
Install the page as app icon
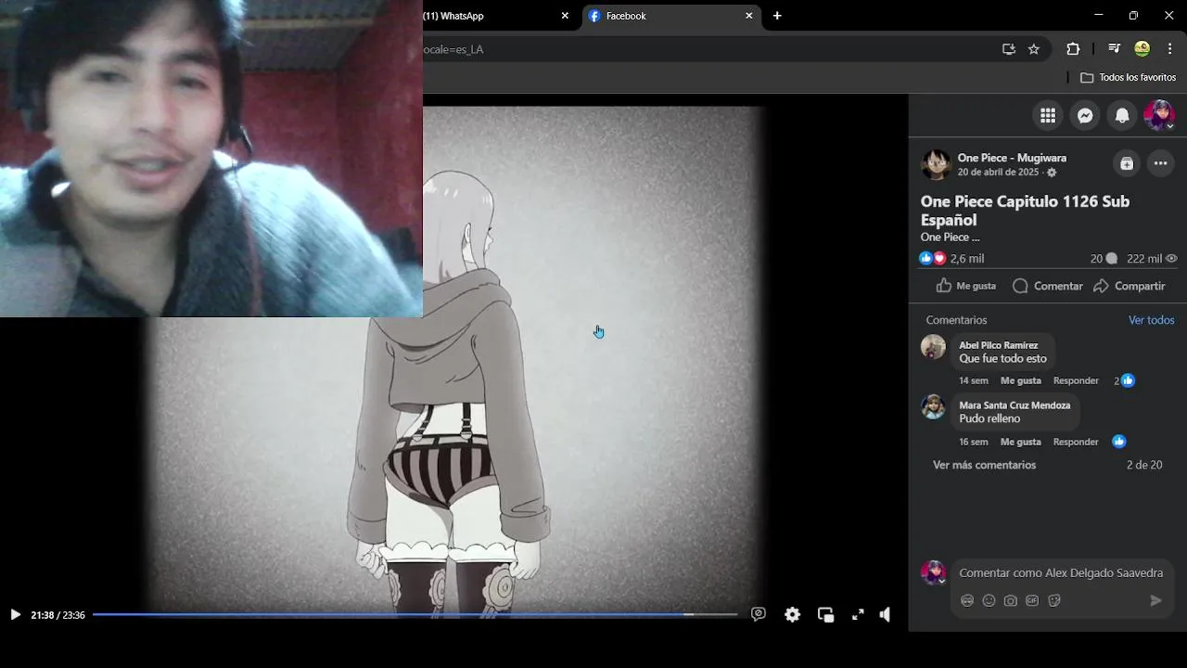tap(1009, 49)
